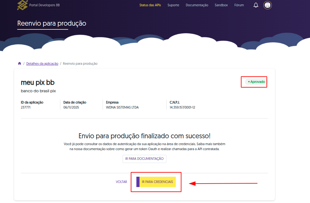Follow the Detalhes da aplicação breadcrumb link
Viewport: 310px width, 203px height.
pyautogui.click(x=42, y=63)
